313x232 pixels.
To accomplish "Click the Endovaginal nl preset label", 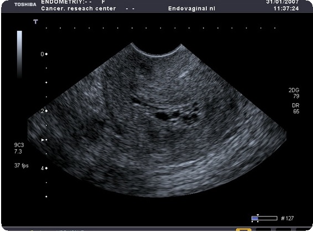I will 192,9.
